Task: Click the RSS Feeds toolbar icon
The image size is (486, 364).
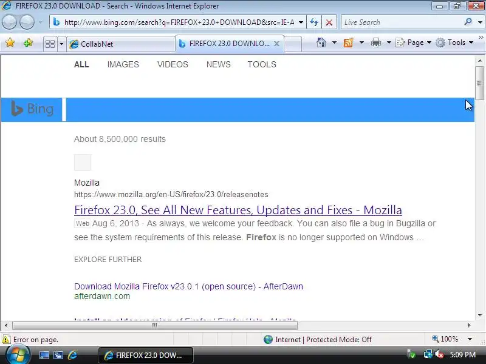Action: [x=348, y=42]
